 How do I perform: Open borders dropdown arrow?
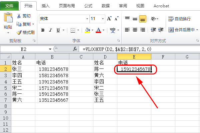pos(78,30)
